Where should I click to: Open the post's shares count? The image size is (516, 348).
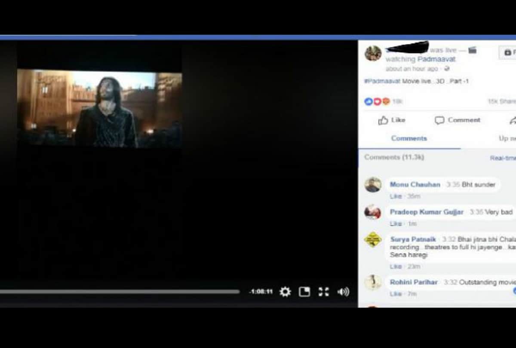[502, 101]
